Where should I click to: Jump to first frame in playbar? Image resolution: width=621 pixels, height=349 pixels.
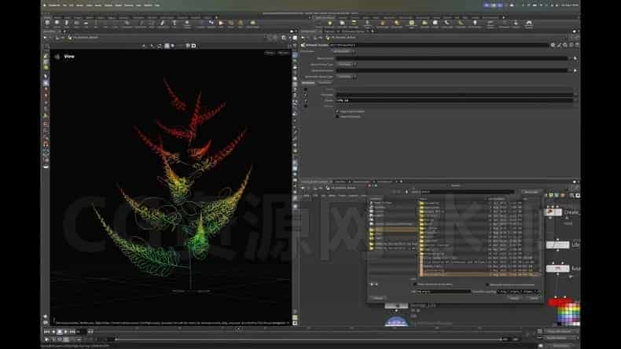coord(46,332)
